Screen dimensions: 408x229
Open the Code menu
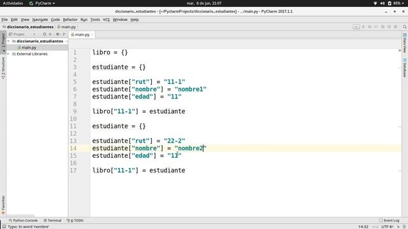pos(55,20)
